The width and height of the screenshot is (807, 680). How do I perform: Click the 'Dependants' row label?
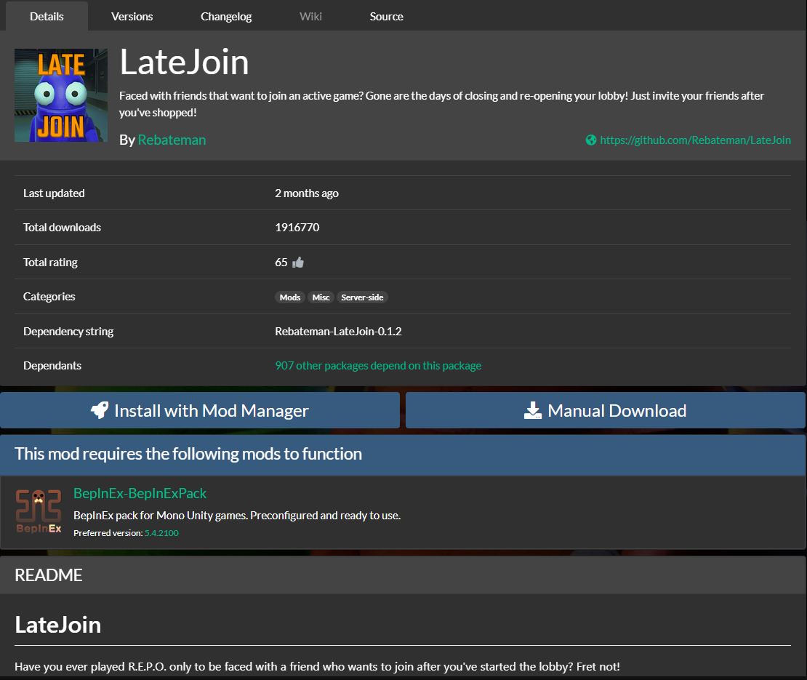coord(52,366)
